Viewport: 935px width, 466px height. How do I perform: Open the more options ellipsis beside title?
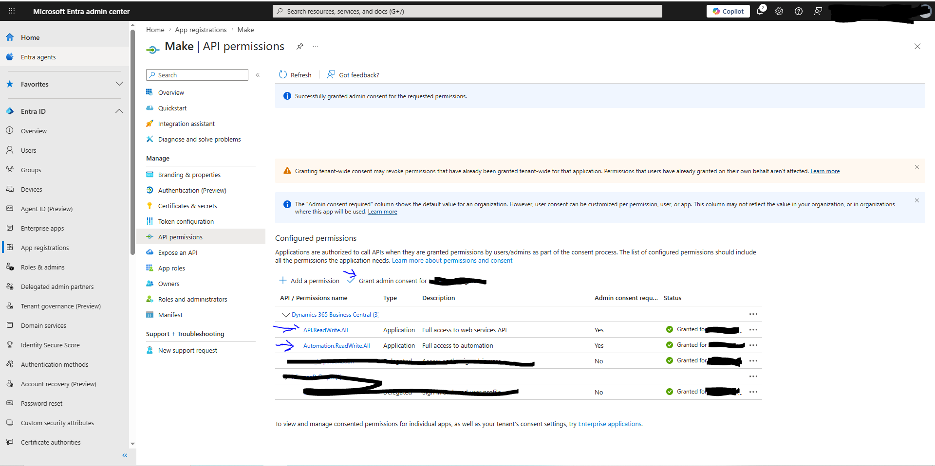pos(316,46)
